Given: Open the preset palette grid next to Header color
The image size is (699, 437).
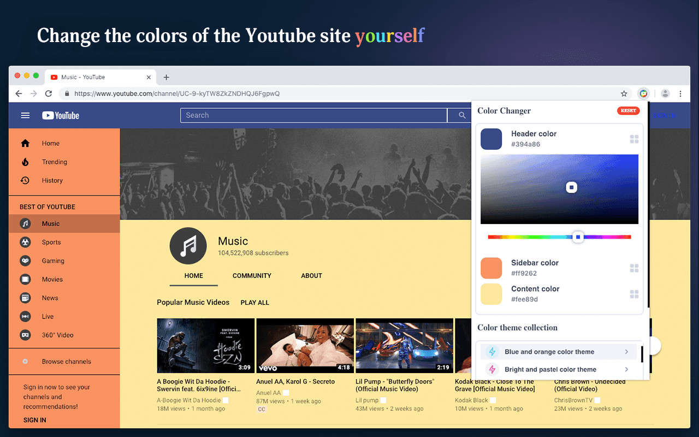Looking at the screenshot, I should [x=634, y=139].
